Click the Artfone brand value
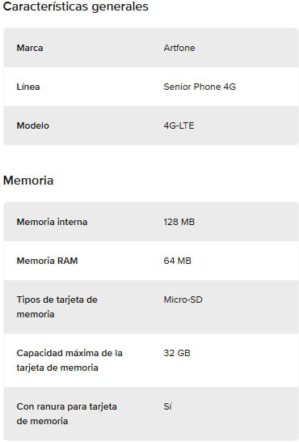Viewport: 299px width, 442px height. [x=179, y=48]
